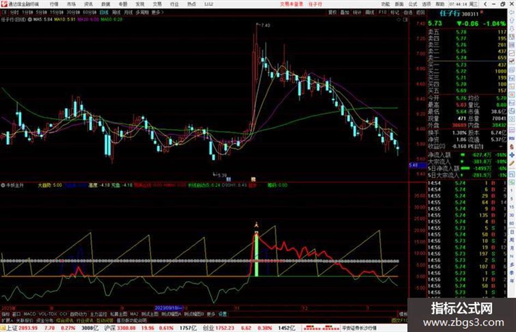Image resolution: width=516 pixels, height=332 pixels.
Task: Click the panel toggle icon beside the diamond
Action: tap(405, 20)
